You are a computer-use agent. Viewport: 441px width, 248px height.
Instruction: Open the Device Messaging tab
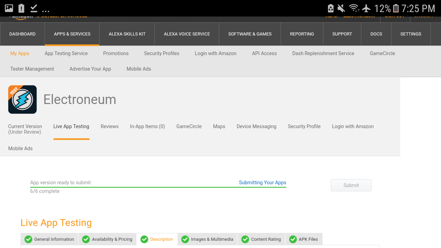(256, 126)
